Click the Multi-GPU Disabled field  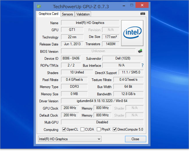(x=102, y=122)
